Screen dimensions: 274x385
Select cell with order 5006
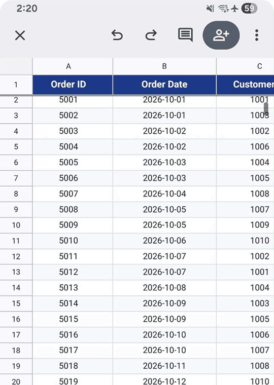73,178
